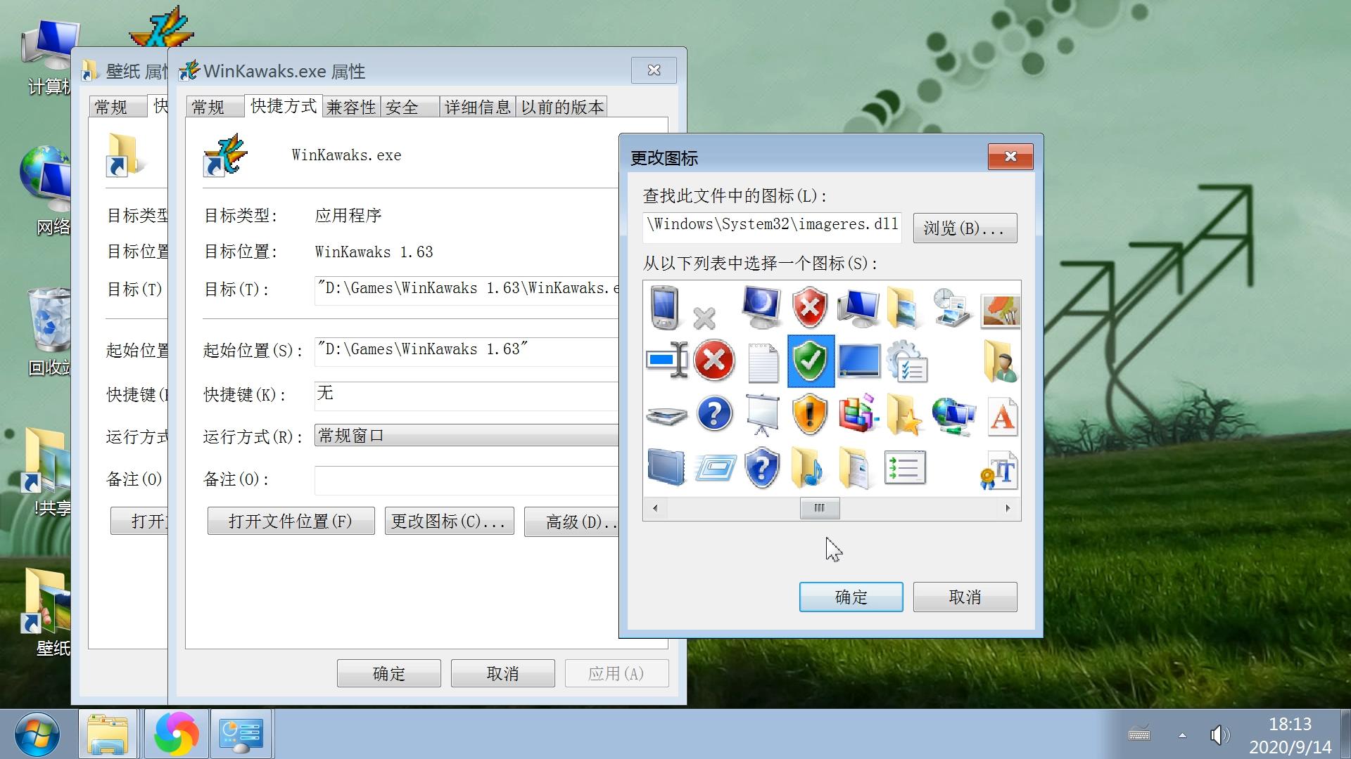Click the imageres.dll path input field
The image size is (1351, 759).
771,226
